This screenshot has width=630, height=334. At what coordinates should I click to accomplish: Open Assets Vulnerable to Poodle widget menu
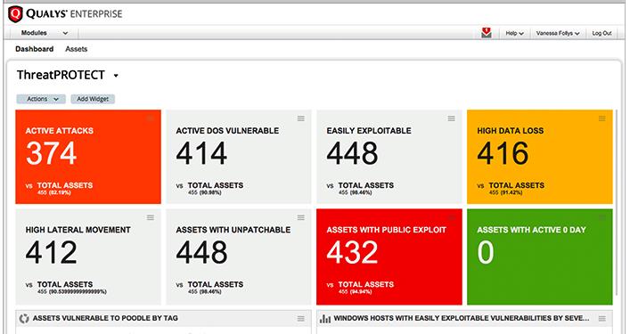point(301,319)
